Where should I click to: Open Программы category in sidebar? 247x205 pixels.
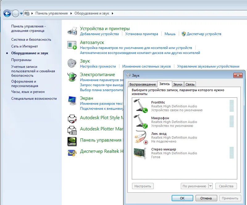point(21,60)
